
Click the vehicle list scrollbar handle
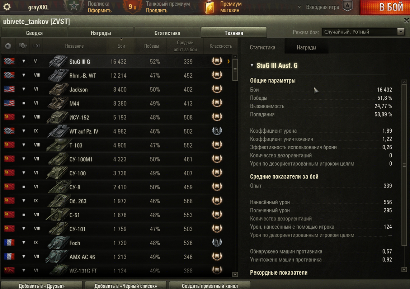pos(235,70)
